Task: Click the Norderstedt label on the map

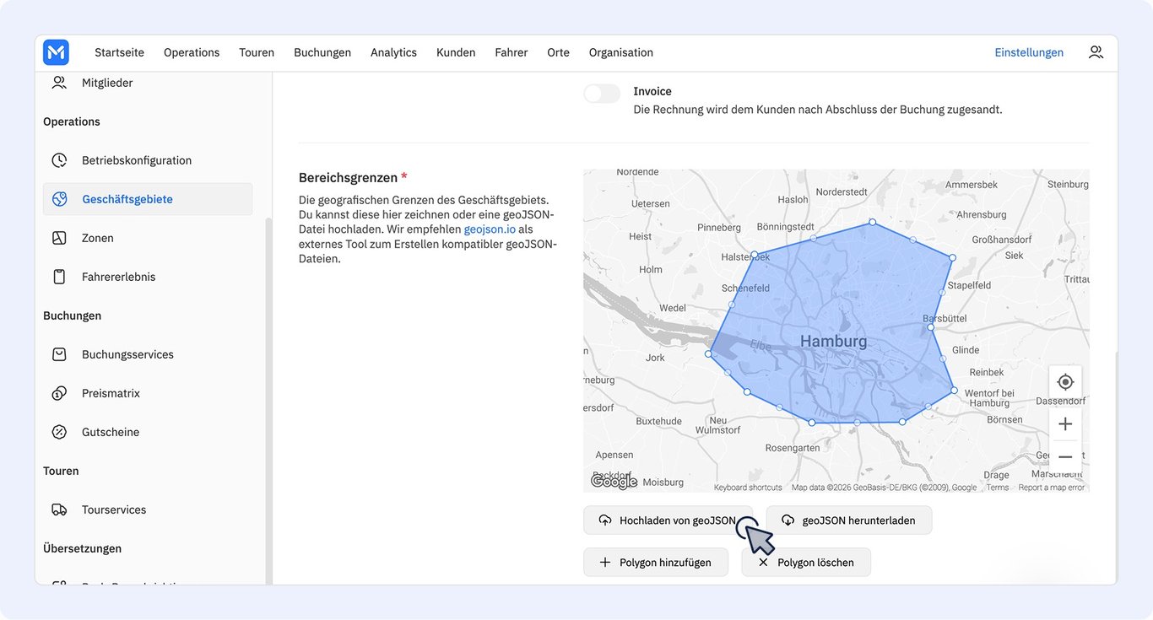Action: click(x=842, y=192)
